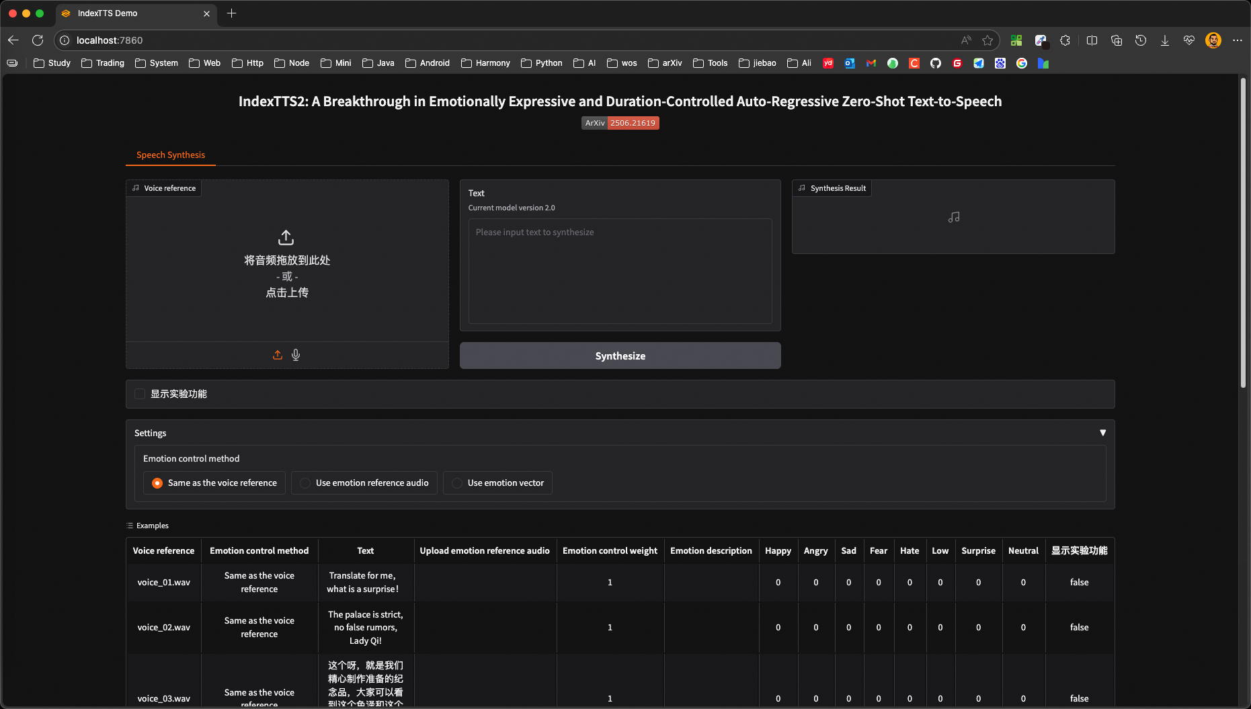Open the browser downloads icon
Image resolution: width=1251 pixels, height=709 pixels.
(1165, 40)
